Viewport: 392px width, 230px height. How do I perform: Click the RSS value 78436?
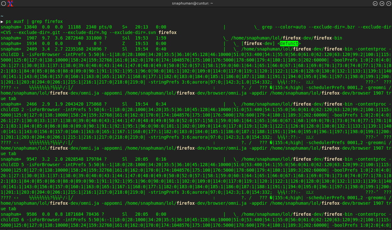[x=93, y=214]
